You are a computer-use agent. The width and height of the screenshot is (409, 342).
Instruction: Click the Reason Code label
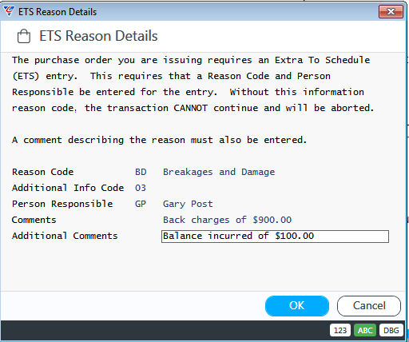(x=42, y=172)
